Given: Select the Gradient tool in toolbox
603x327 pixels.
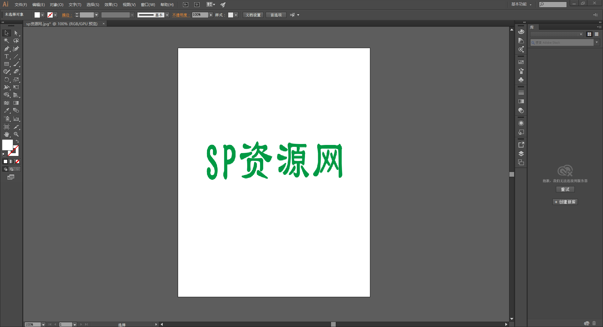Looking at the screenshot, I should click(16, 103).
